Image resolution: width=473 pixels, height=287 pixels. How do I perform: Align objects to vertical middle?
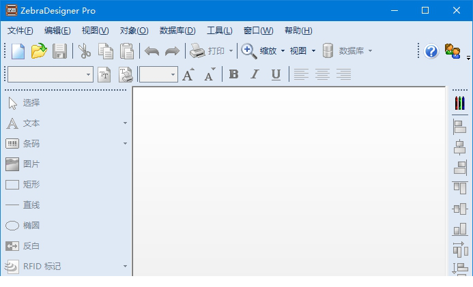460,209
